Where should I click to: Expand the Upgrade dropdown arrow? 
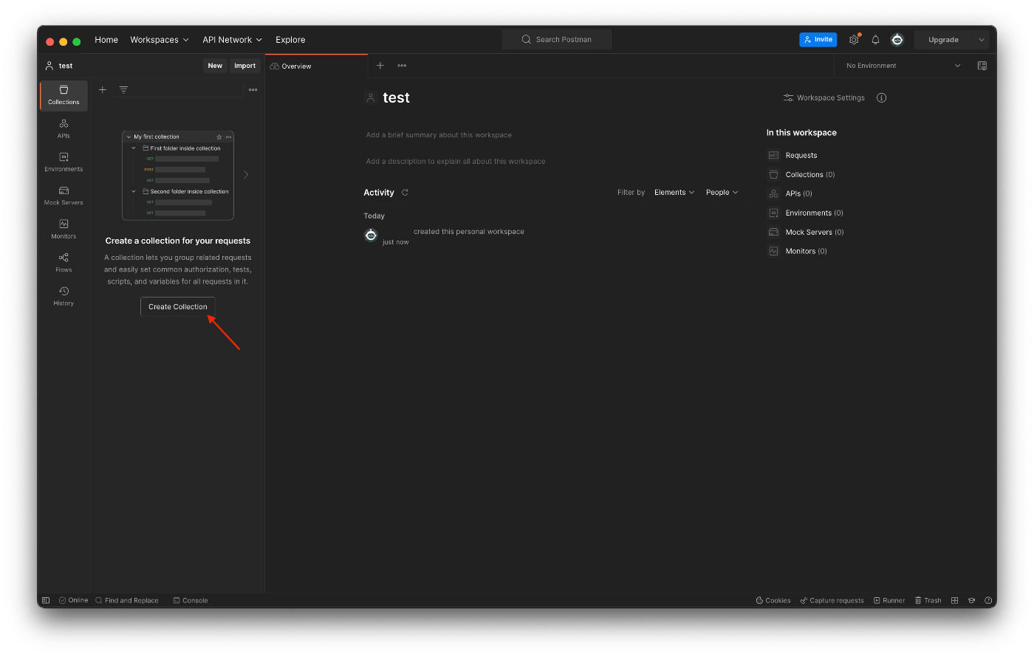pos(982,40)
